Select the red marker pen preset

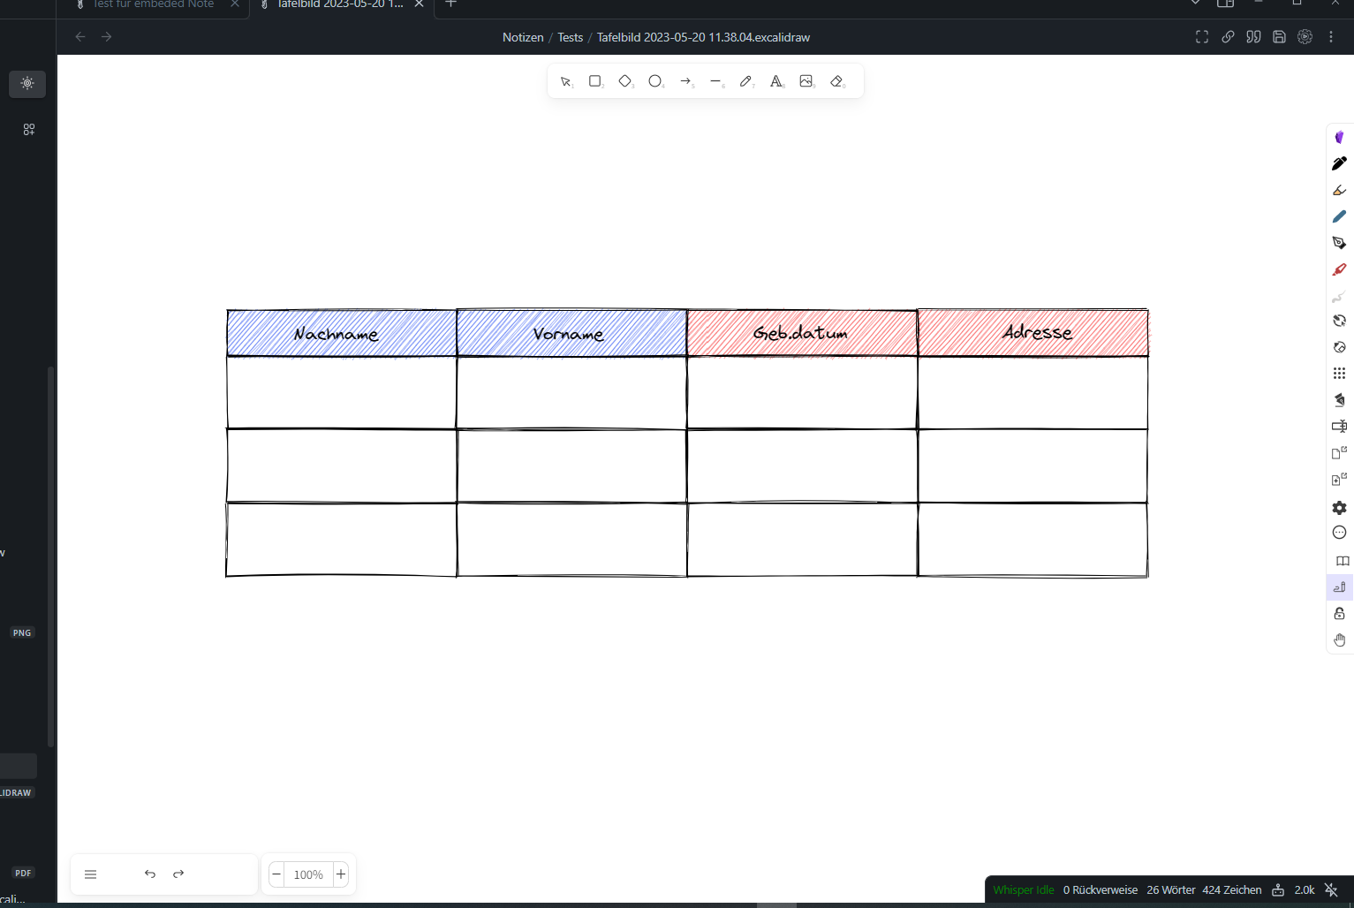pyautogui.click(x=1339, y=269)
